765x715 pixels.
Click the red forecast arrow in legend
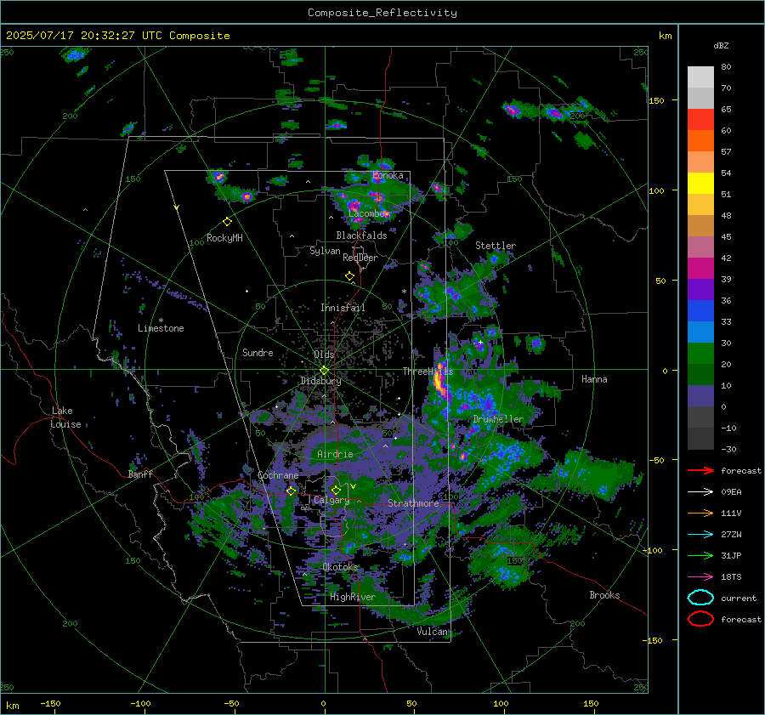(x=700, y=470)
